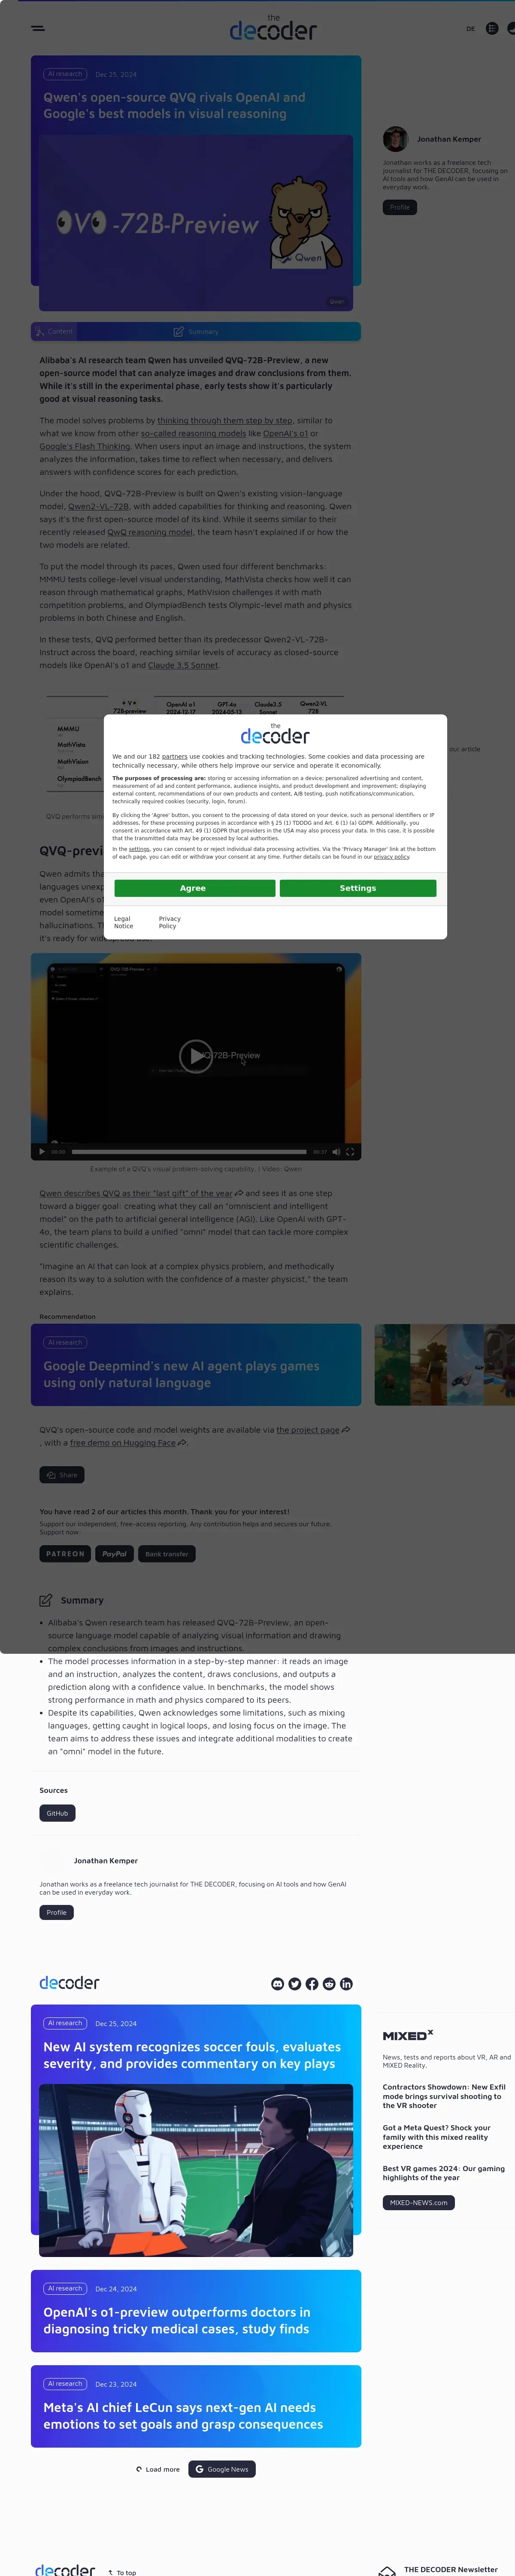515x2576 pixels.
Task: Open the privacy policy link in consent text
Action: pos(391,857)
